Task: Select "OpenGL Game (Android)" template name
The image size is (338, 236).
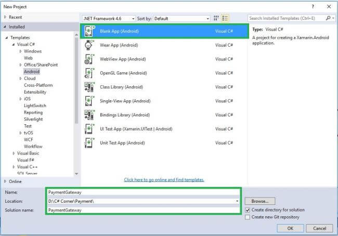Action: (123, 73)
